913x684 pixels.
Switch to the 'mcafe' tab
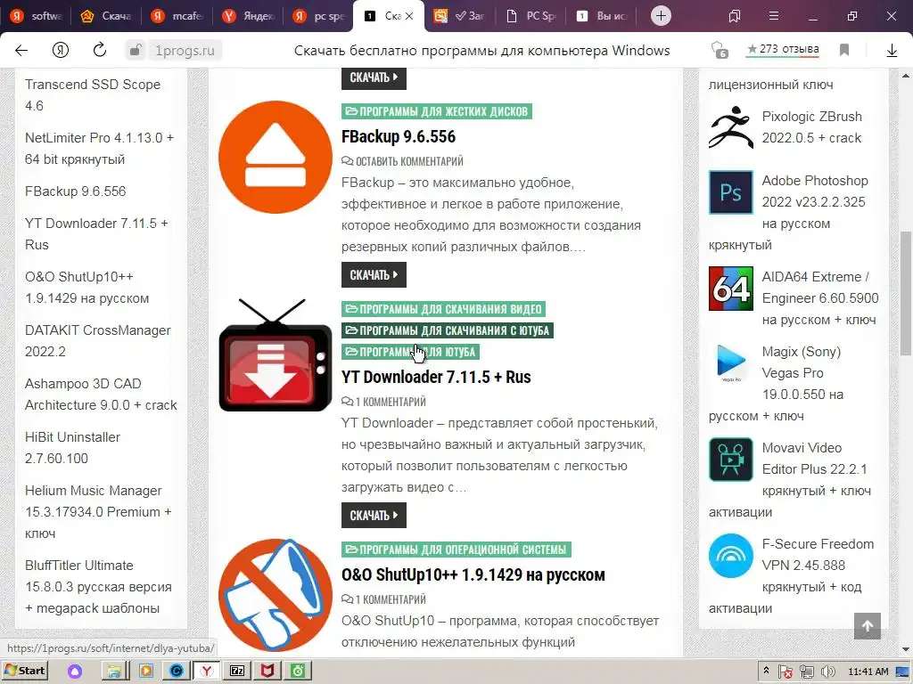tap(177, 16)
